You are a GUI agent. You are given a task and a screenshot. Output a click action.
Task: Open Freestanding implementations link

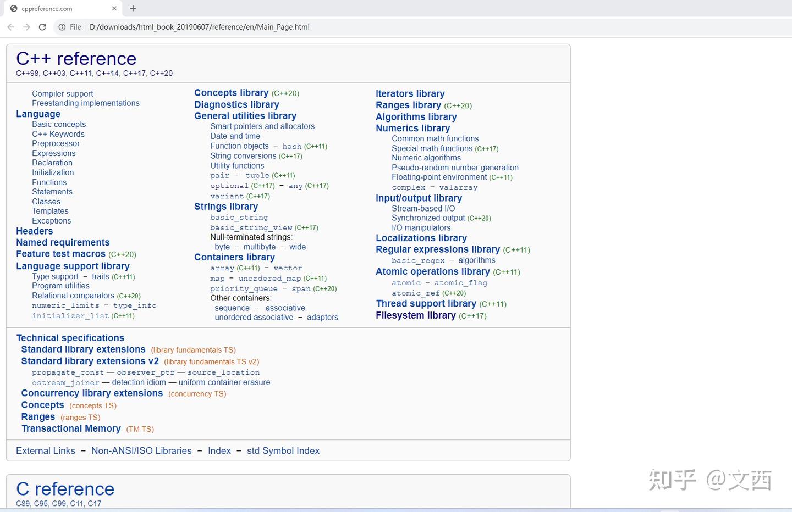click(x=86, y=103)
